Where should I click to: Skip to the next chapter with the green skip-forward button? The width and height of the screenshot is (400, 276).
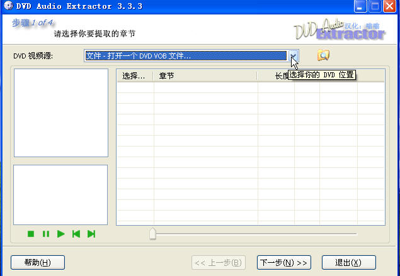[x=91, y=234]
